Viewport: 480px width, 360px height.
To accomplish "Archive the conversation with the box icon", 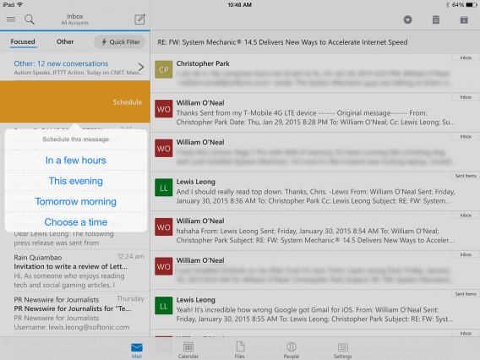I will (464, 20).
